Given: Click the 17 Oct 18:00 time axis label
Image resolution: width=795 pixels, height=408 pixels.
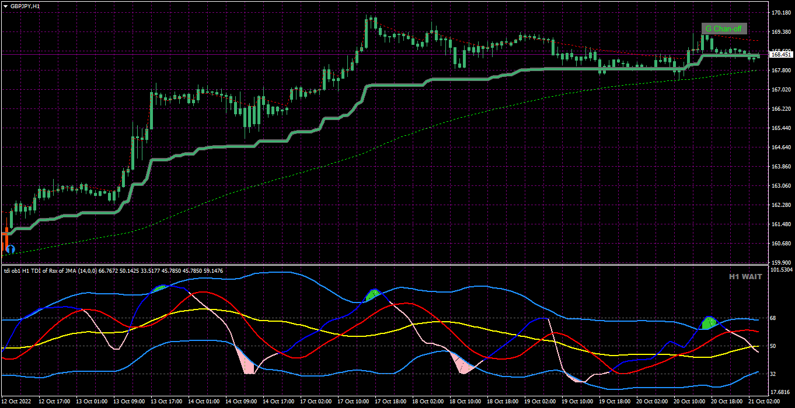Looking at the screenshot, I should tap(390, 402).
